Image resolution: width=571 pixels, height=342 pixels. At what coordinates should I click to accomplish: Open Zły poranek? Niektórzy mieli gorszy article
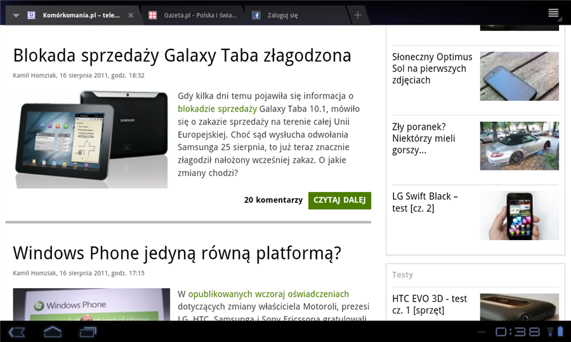click(x=424, y=139)
